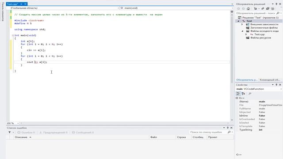
Task: Switch to the Team Explorer bottom tab
Action: tap(270, 79)
